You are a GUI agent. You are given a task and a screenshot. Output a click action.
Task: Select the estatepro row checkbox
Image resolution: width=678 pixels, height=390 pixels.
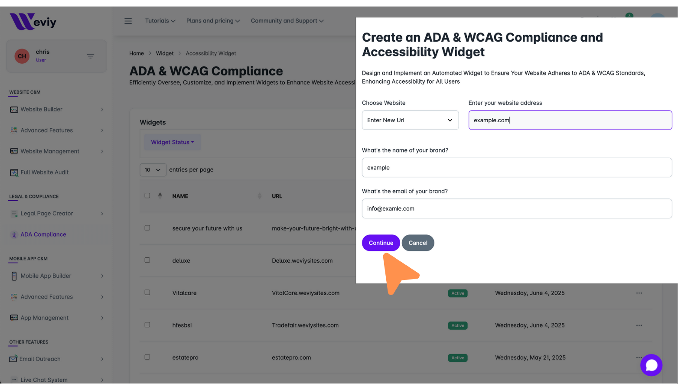pyautogui.click(x=147, y=357)
